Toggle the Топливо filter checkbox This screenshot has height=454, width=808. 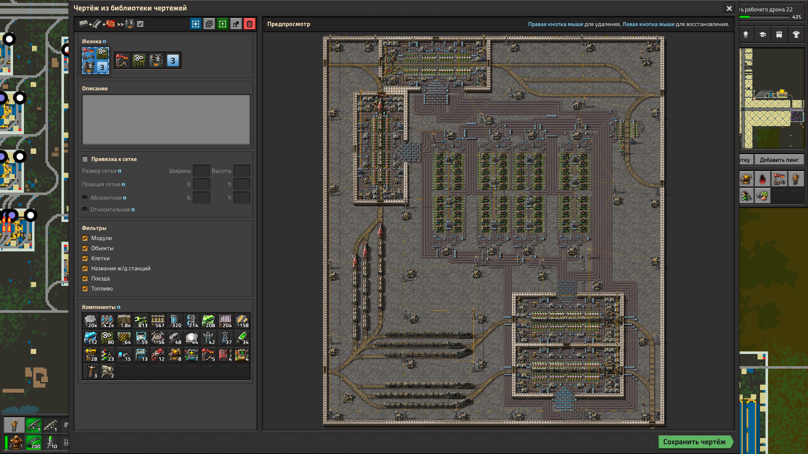[x=85, y=289]
